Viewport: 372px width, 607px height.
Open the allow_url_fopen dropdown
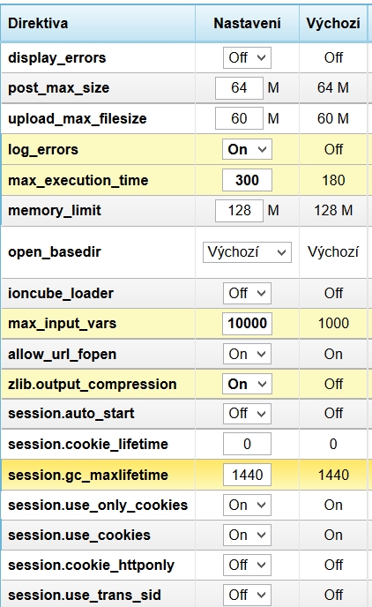coord(247,354)
